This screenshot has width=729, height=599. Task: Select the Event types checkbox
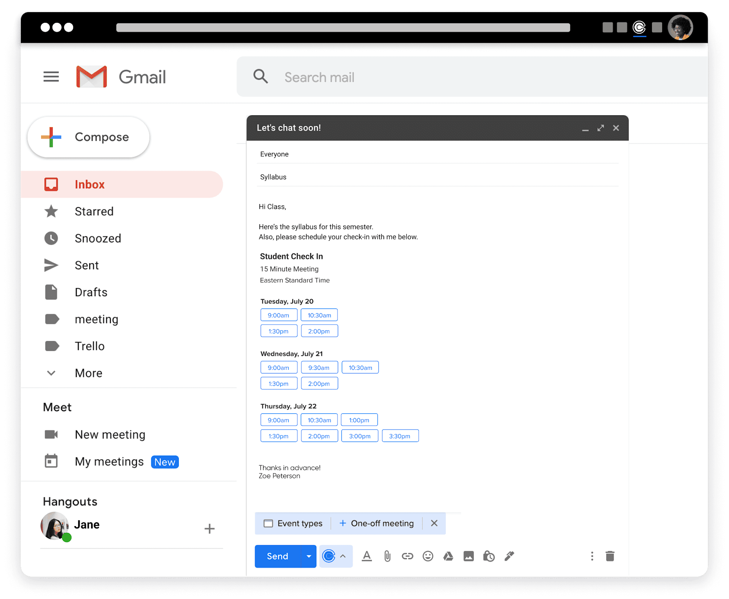tap(269, 523)
